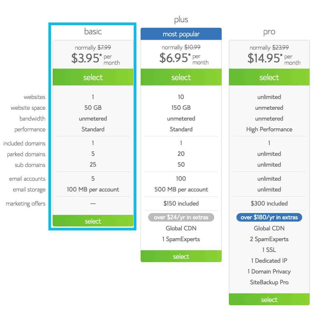
Task: Click '1 Dedicated IP' in pro plan
Action: (269, 260)
